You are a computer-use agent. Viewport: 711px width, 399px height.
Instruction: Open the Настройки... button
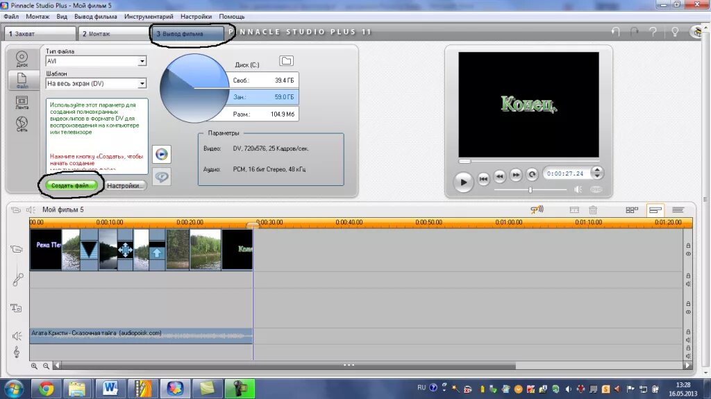click(126, 185)
